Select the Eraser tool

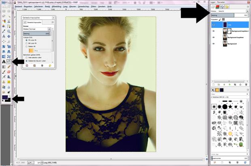pyautogui.click(x=9, y=72)
